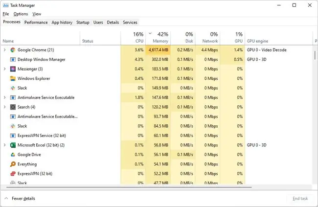Sort by the Status column header
This screenshot has width=318, height=207.
100,38
